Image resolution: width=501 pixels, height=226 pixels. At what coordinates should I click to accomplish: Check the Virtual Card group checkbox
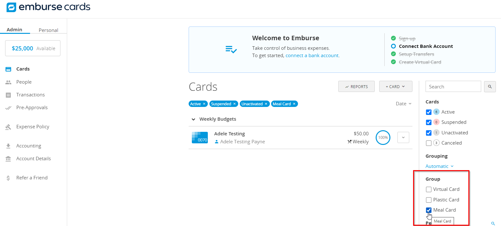pyautogui.click(x=429, y=189)
